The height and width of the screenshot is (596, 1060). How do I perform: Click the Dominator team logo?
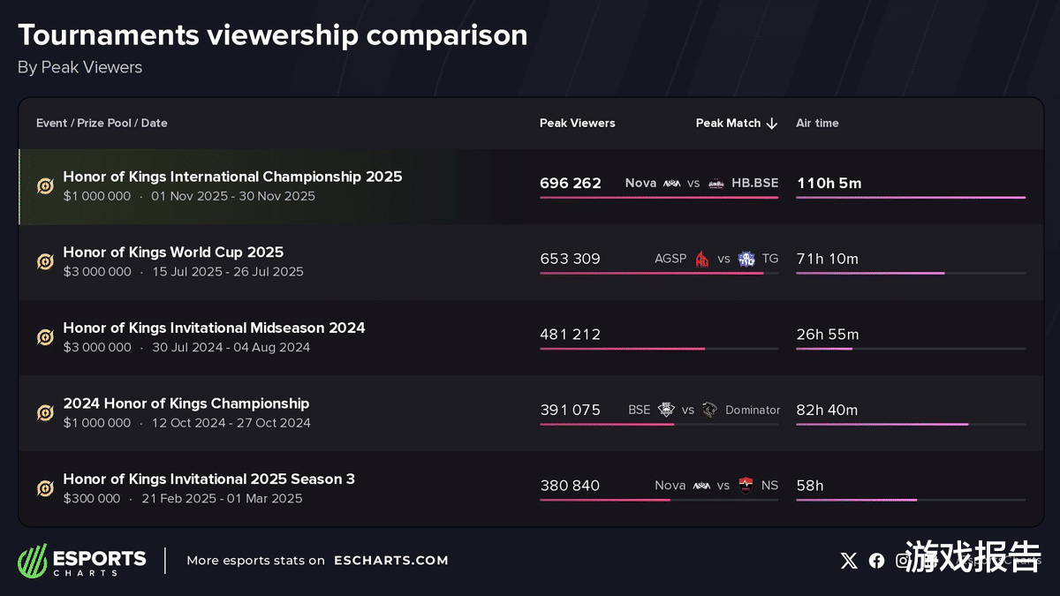click(710, 410)
